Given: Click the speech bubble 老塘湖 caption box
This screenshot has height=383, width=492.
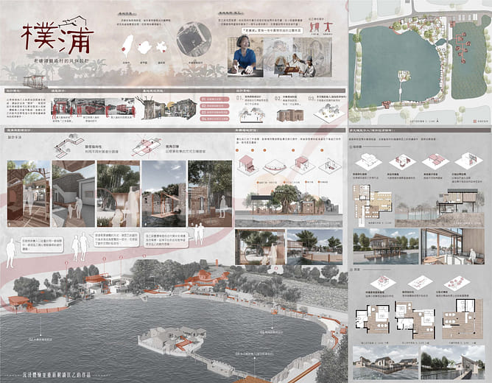Looking at the screenshot, I should pyautogui.click(x=273, y=30).
